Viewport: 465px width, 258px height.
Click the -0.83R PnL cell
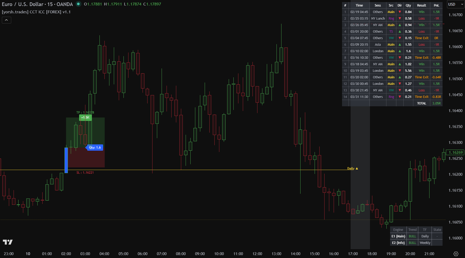(436, 97)
